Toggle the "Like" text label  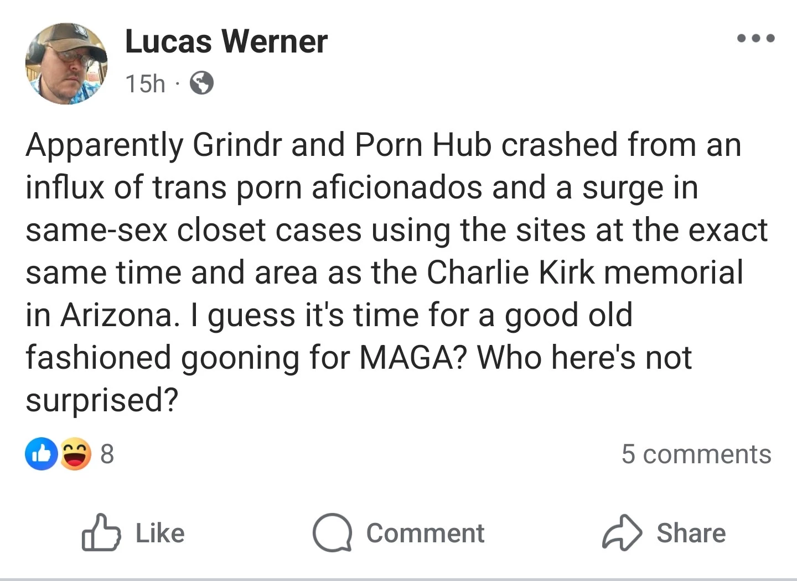160,533
